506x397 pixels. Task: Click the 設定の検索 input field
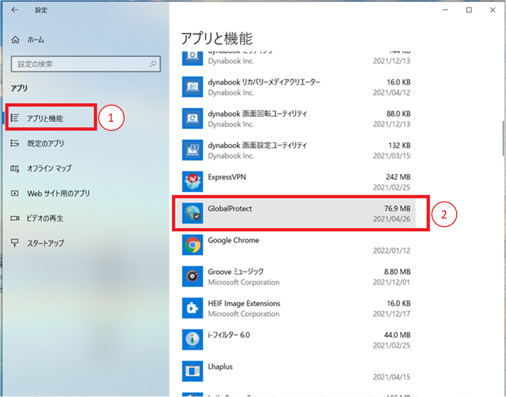coord(81,64)
